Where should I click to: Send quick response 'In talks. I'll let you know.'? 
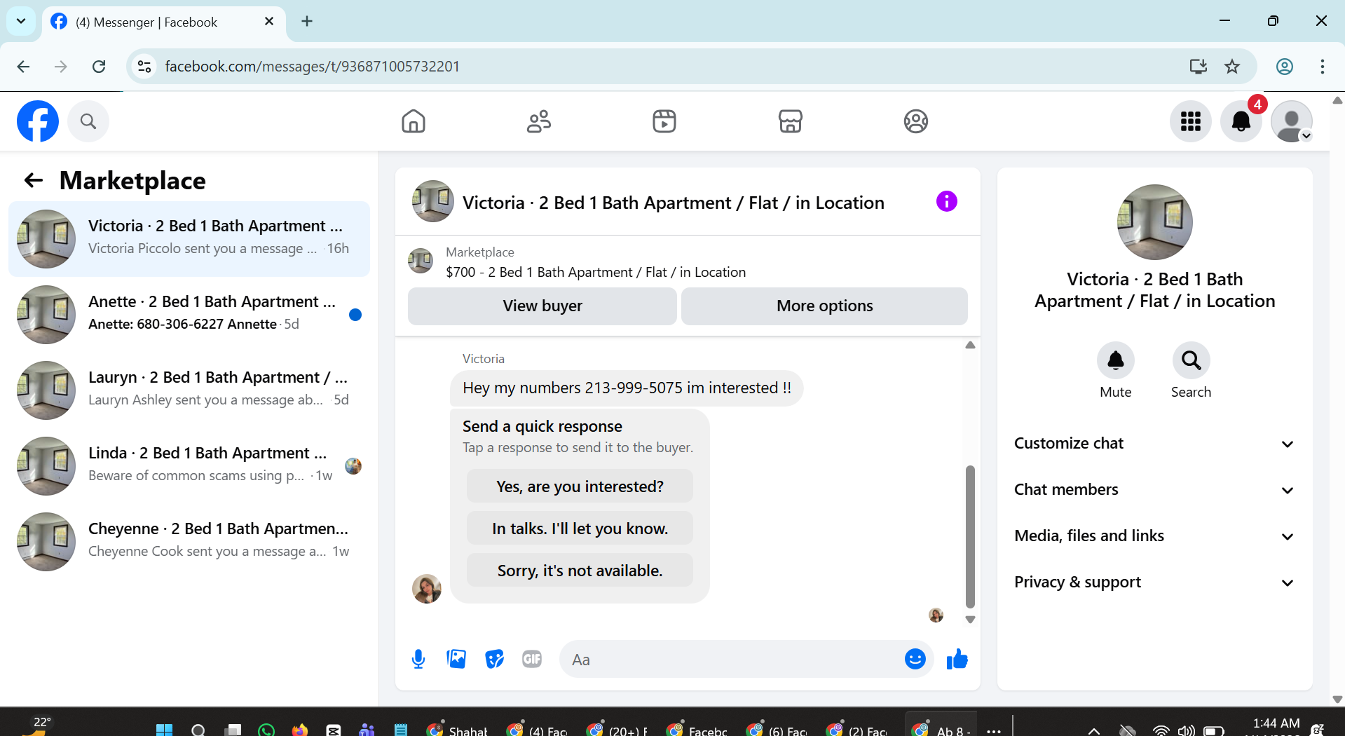(580, 529)
